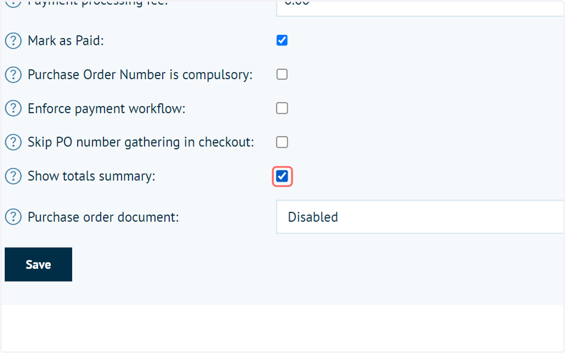
Task: Click the Save button
Action: [38, 265]
